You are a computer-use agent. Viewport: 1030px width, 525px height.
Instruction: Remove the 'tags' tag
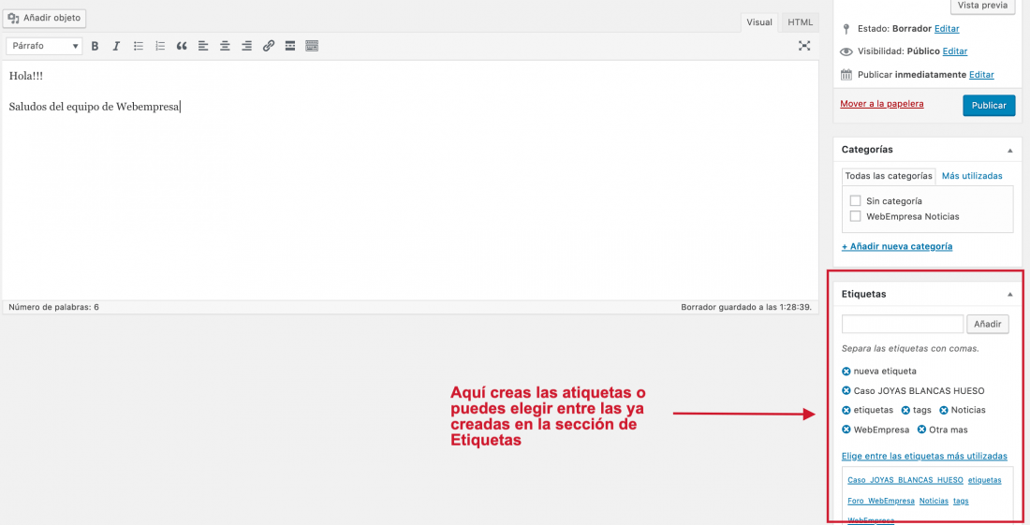tap(905, 410)
